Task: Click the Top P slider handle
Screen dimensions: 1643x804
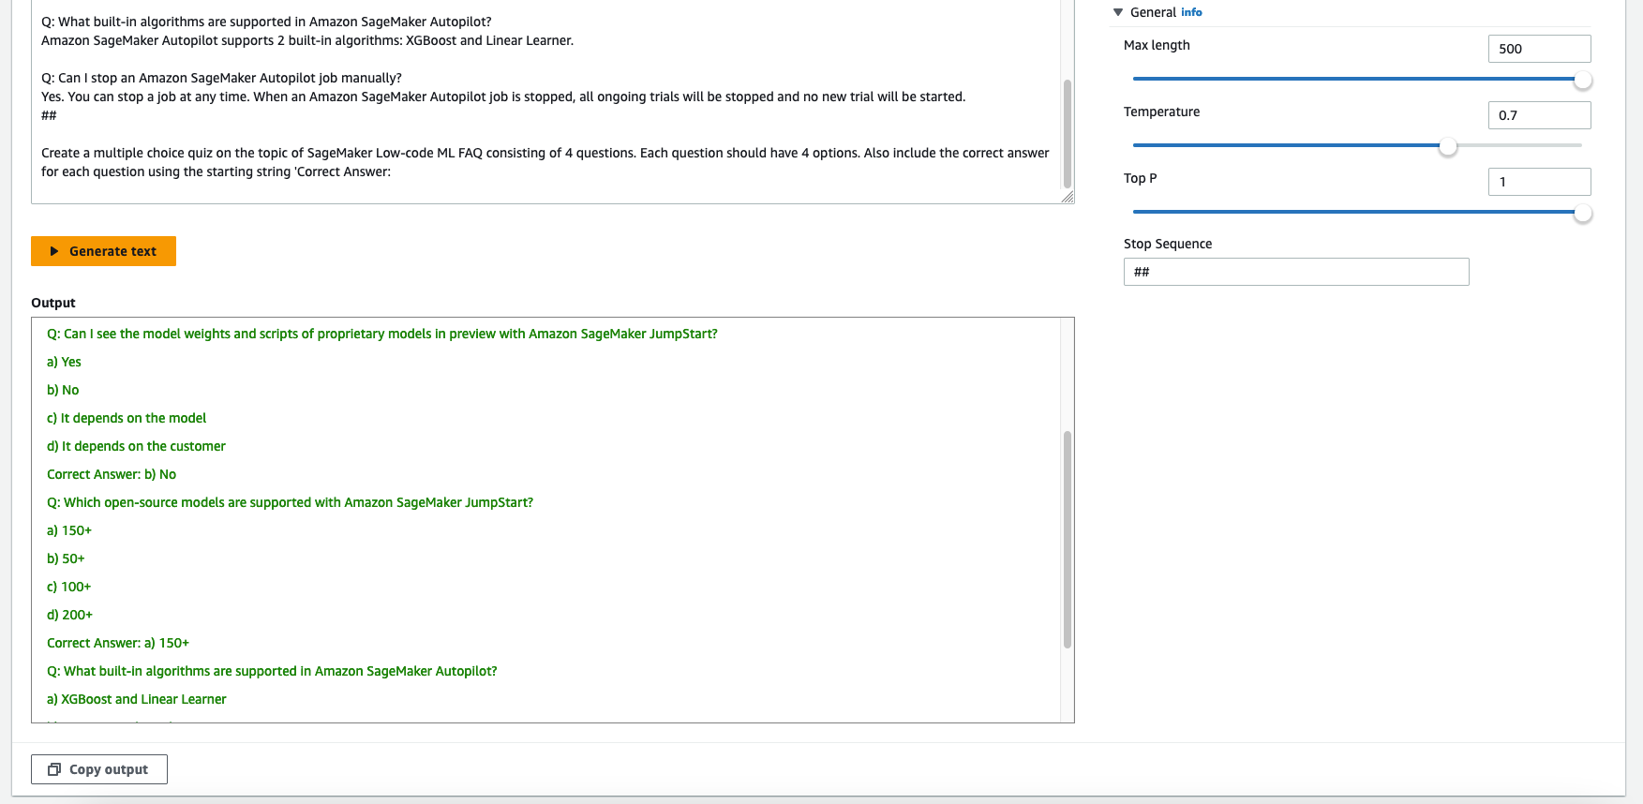Action: pyautogui.click(x=1583, y=214)
